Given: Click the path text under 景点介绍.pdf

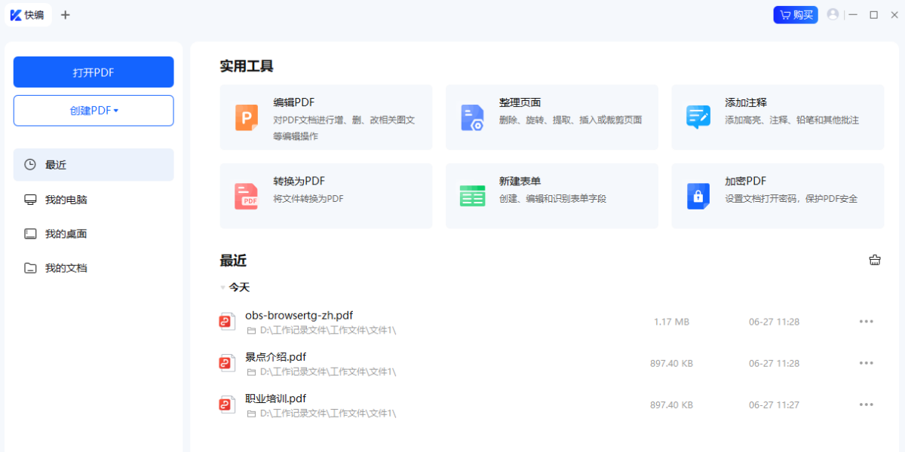Looking at the screenshot, I should pos(328,371).
